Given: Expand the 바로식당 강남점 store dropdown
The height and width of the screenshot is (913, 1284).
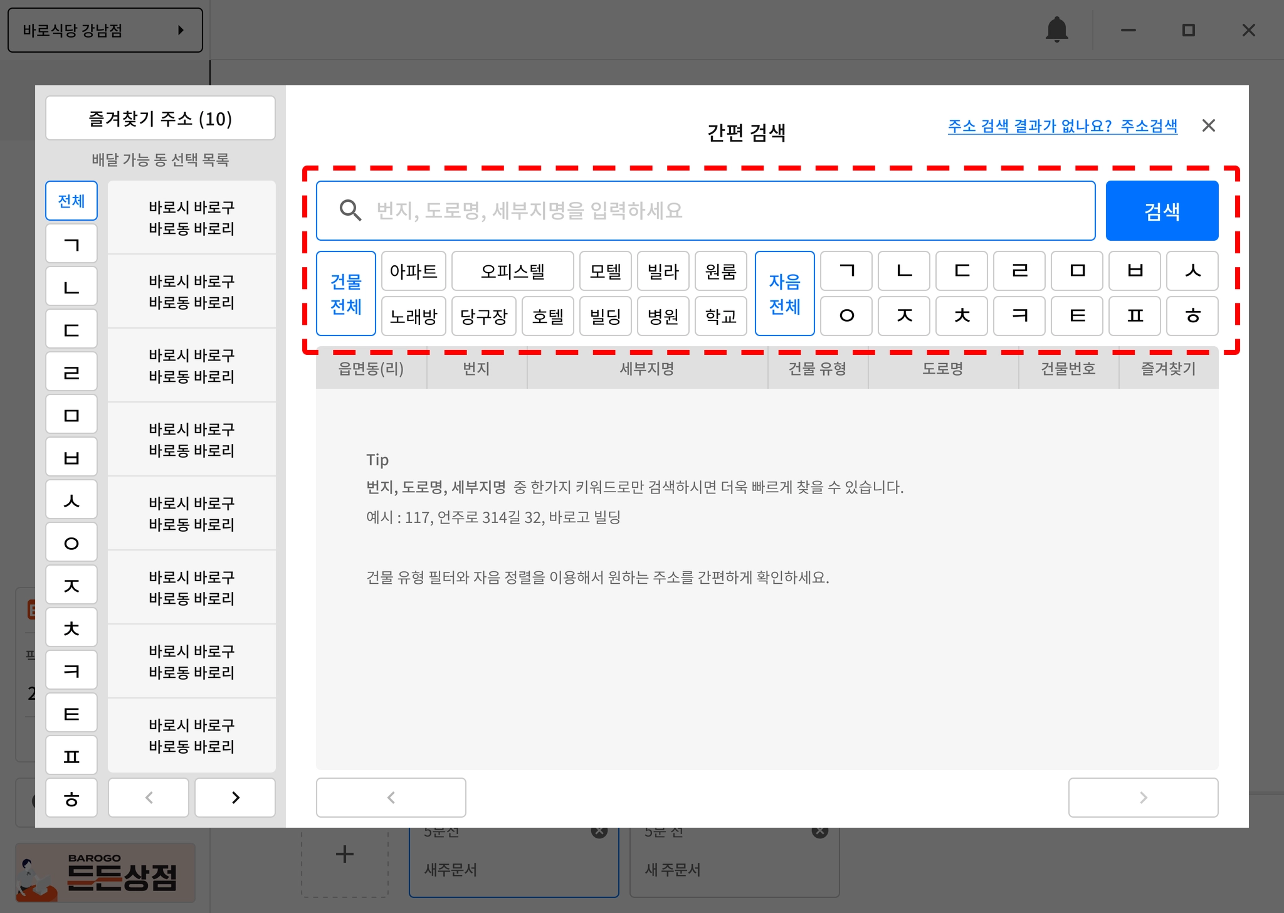Looking at the screenshot, I should (x=105, y=30).
